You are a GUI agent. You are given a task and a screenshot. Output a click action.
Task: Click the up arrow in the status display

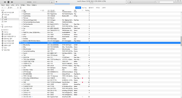[x=126, y=1]
